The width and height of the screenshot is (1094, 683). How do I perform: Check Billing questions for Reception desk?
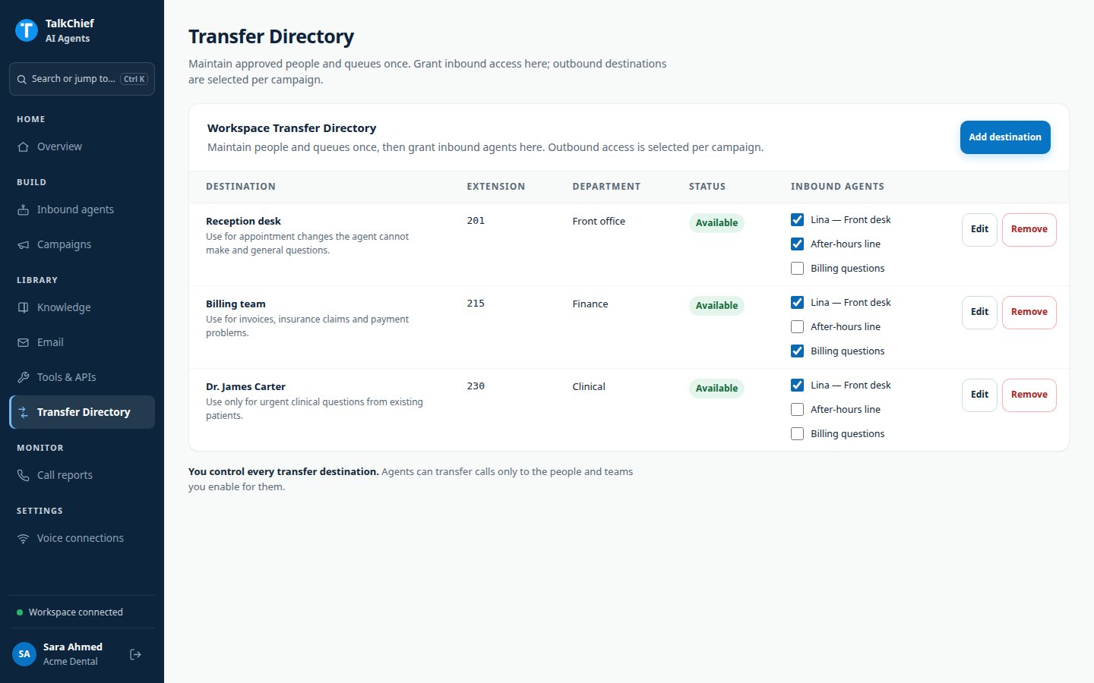tap(797, 268)
